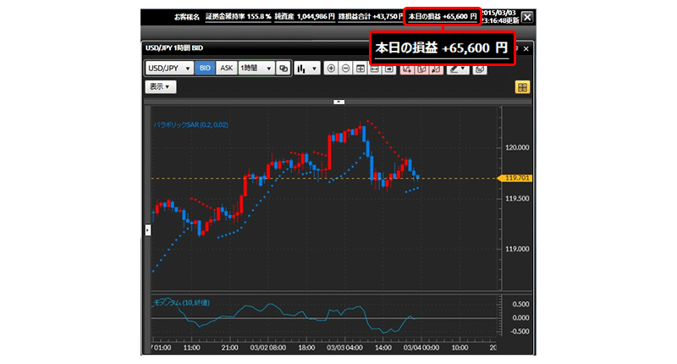Click the お客様名 label
Screen dimensions: 677x364
pyautogui.click(x=187, y=17)
